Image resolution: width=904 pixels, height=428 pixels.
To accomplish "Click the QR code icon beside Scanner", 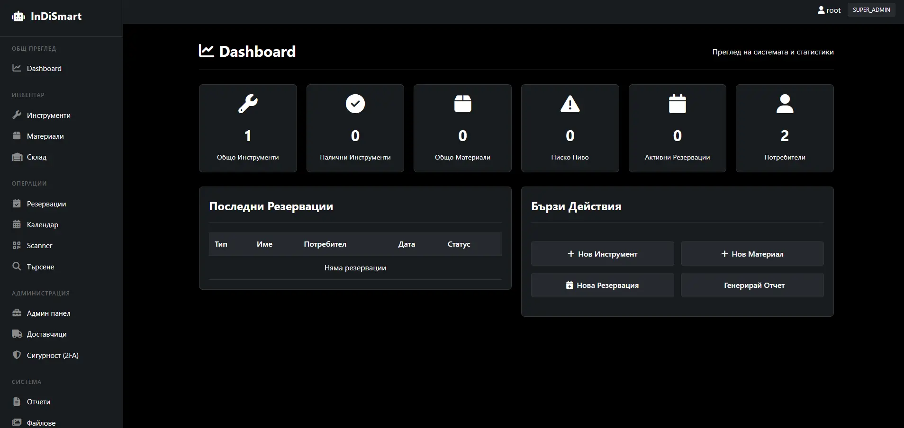I will [x=17, y=245].
